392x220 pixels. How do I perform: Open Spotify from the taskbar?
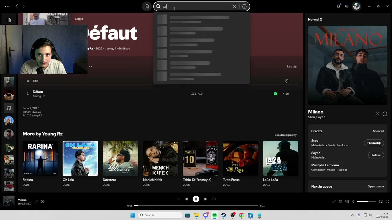(x=215, y=215)
